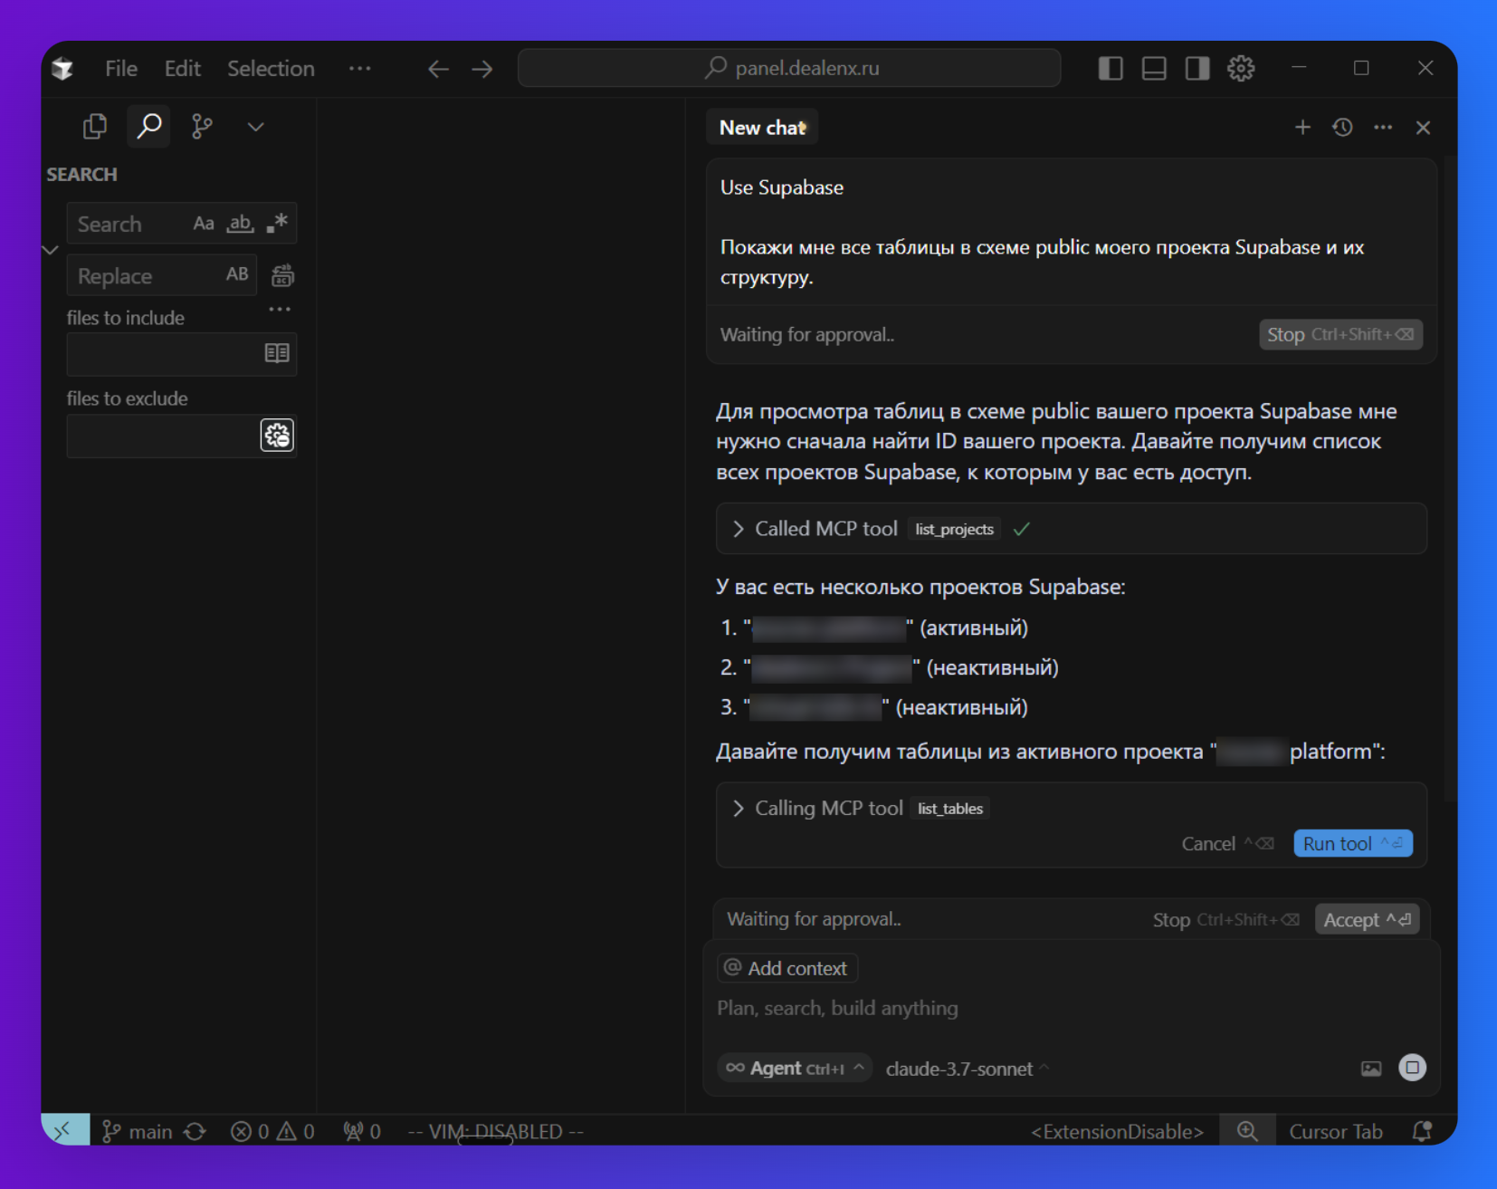This screenshot has height=1189, width=1497.
Task: Toggle the primary left sidebar layout
Action: click(1111, 69)
